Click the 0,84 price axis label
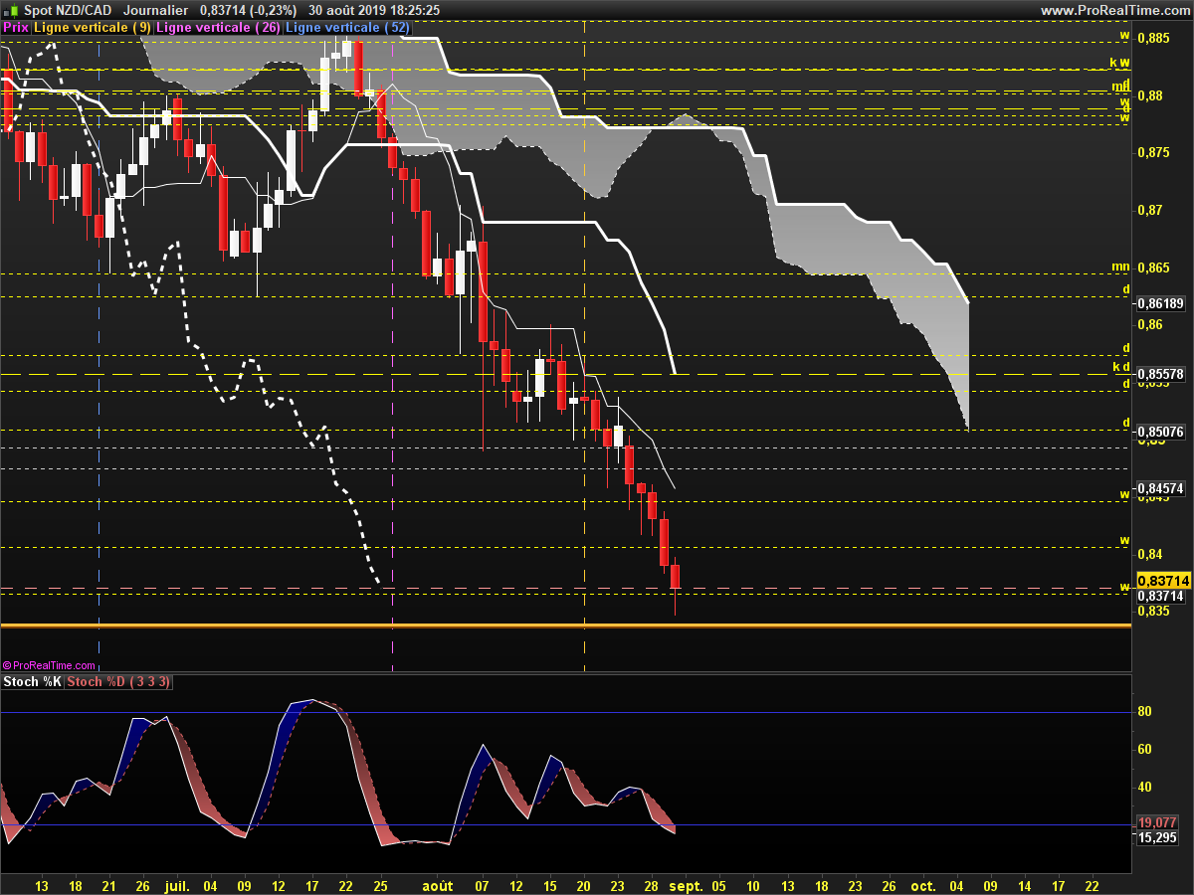This screenshot has width=1194, height=895. tap(1150, 554)
